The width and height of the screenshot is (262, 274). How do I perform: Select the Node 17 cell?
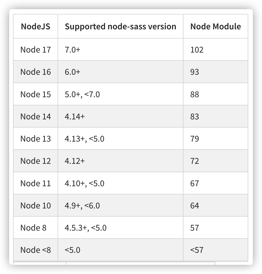(36, 50)
